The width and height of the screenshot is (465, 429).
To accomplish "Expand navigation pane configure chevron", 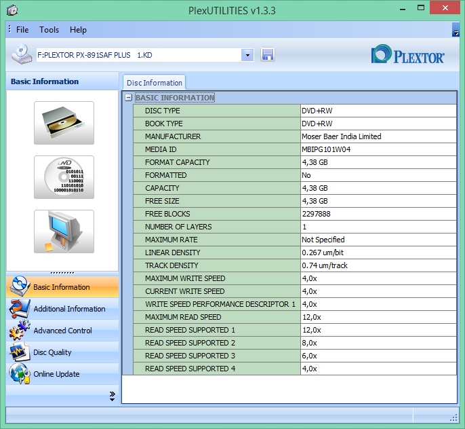I will (x=112, y=396).
